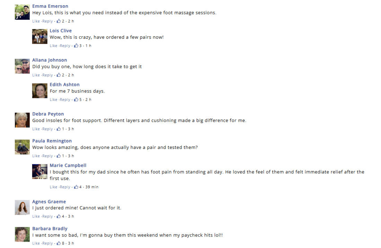
Task: Open Emma Emerson's profile name
Action: click(x=50, y=6)
